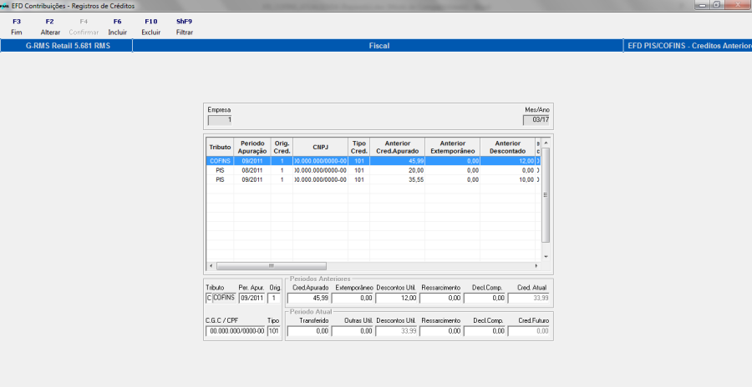
Task: Click the Per. Apur. field 09/2011
Action: coord(252,298)
